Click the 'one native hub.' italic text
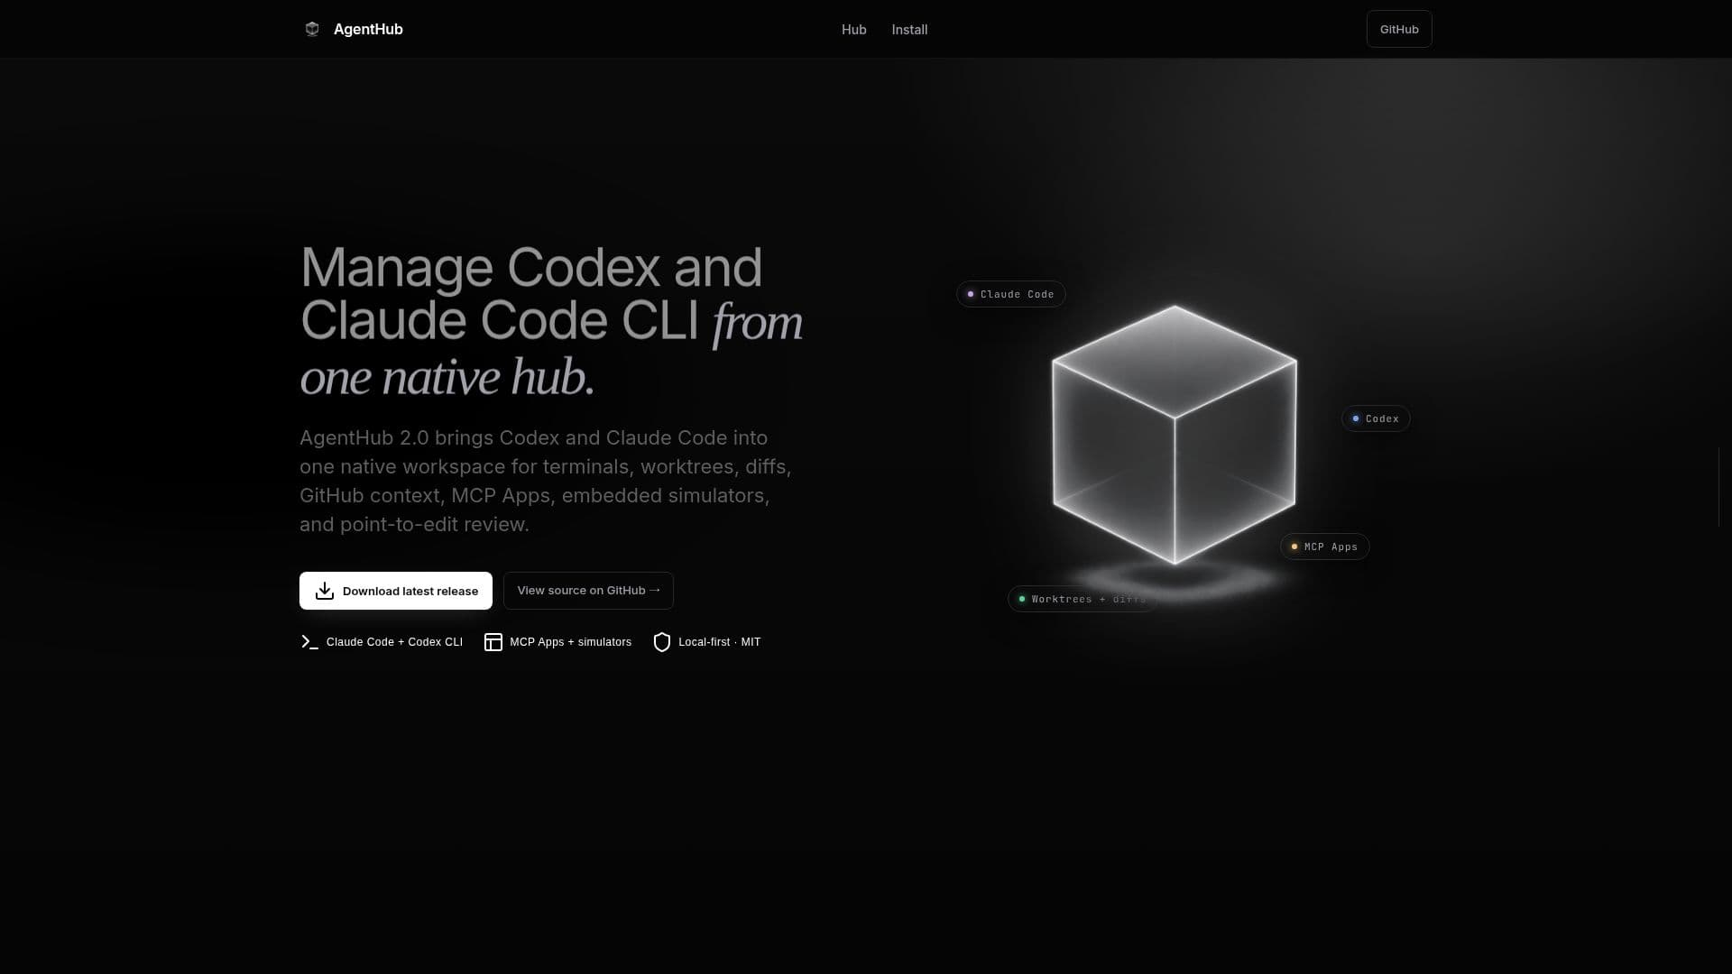The image size is (1732, 974). tap(447, 377)
